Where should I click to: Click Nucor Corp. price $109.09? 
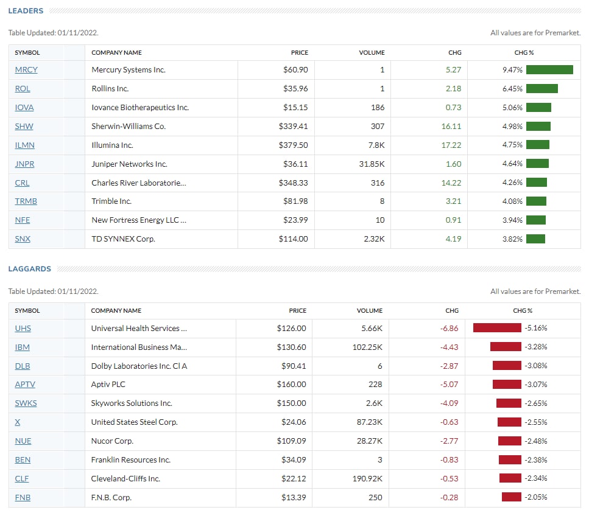(x=291, y=441)
